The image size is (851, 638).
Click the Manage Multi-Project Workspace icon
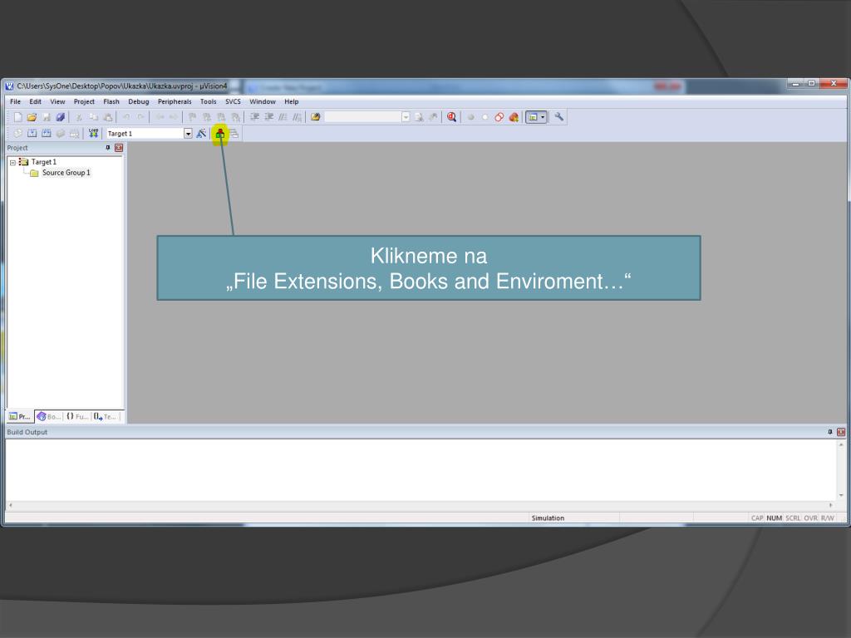[234, 134]
